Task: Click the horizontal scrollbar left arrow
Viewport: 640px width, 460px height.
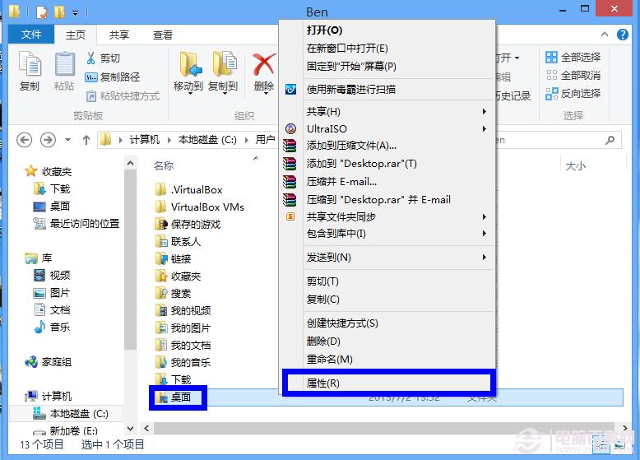Action: coord(146,428)
